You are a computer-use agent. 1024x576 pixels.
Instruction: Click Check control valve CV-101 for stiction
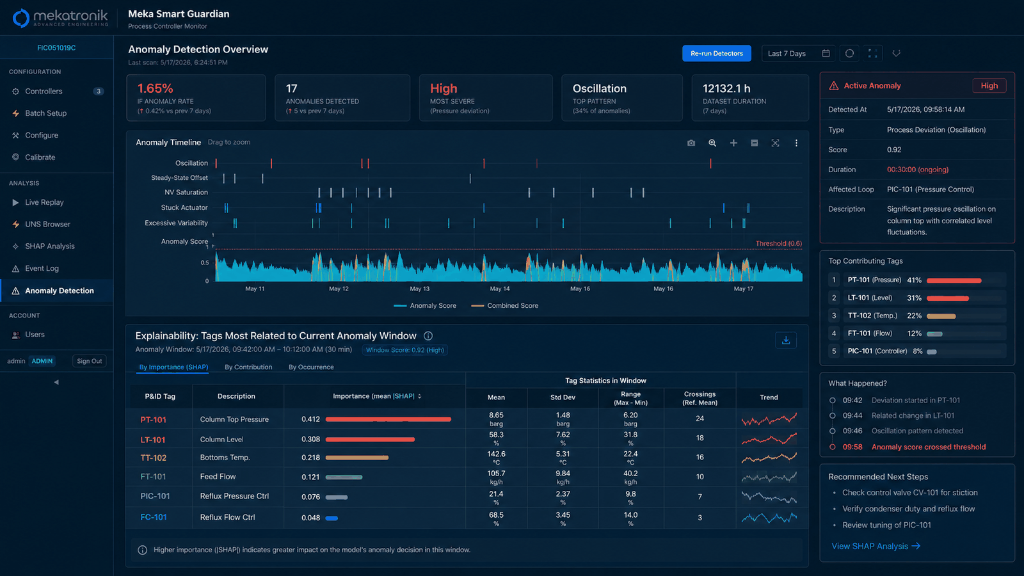909,493
